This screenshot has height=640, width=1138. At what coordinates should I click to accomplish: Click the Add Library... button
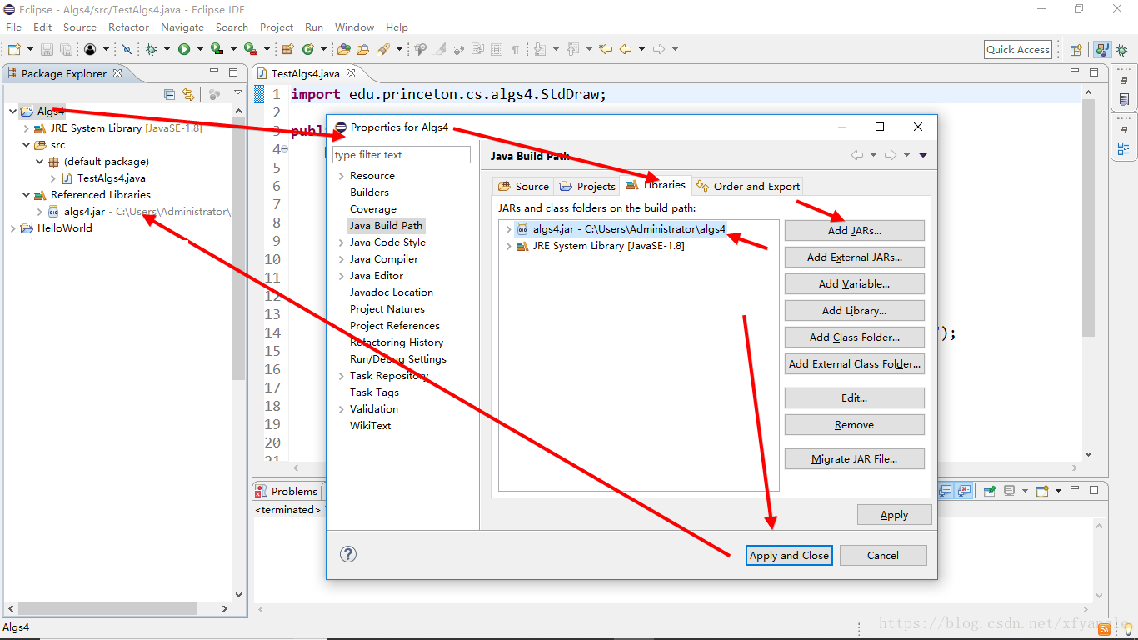pyautogui.click(x=854, y=310)
